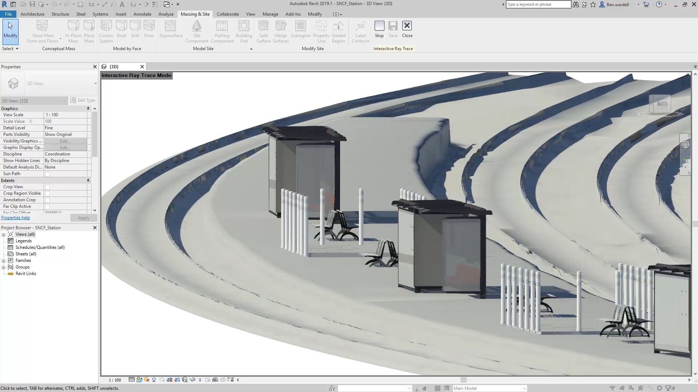Select the Curtain System tool
The width and height of the screenshot is (698, 392).
click(x=106, y=31)
